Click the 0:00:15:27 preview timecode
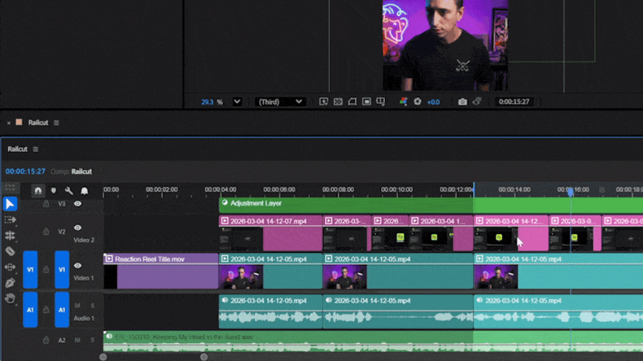This screenshot has height=361, width=643. (x=514, y=101)
